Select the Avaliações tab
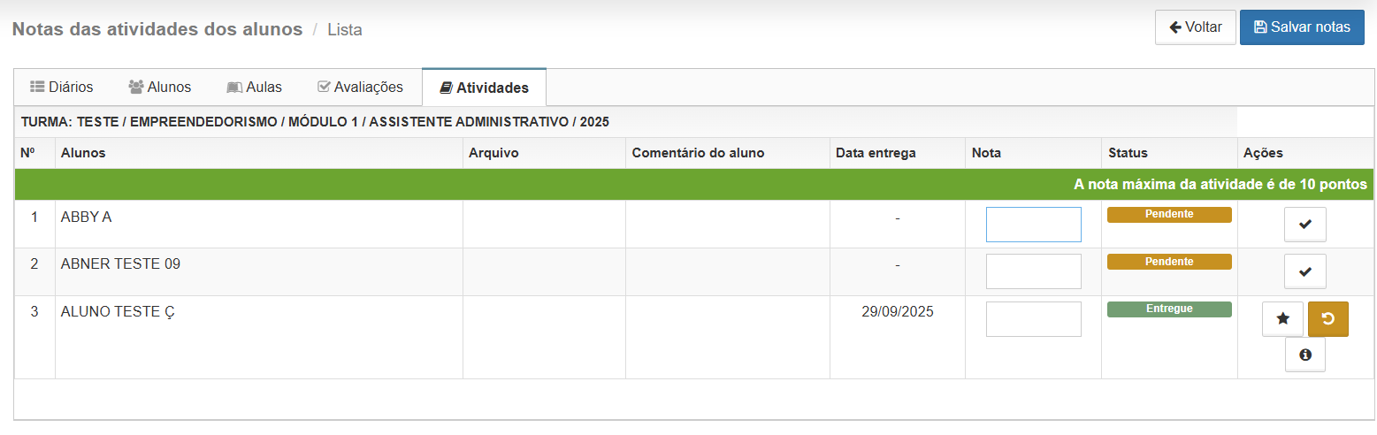The height and width of the screenshot is (435, 1377). (360, 87)
